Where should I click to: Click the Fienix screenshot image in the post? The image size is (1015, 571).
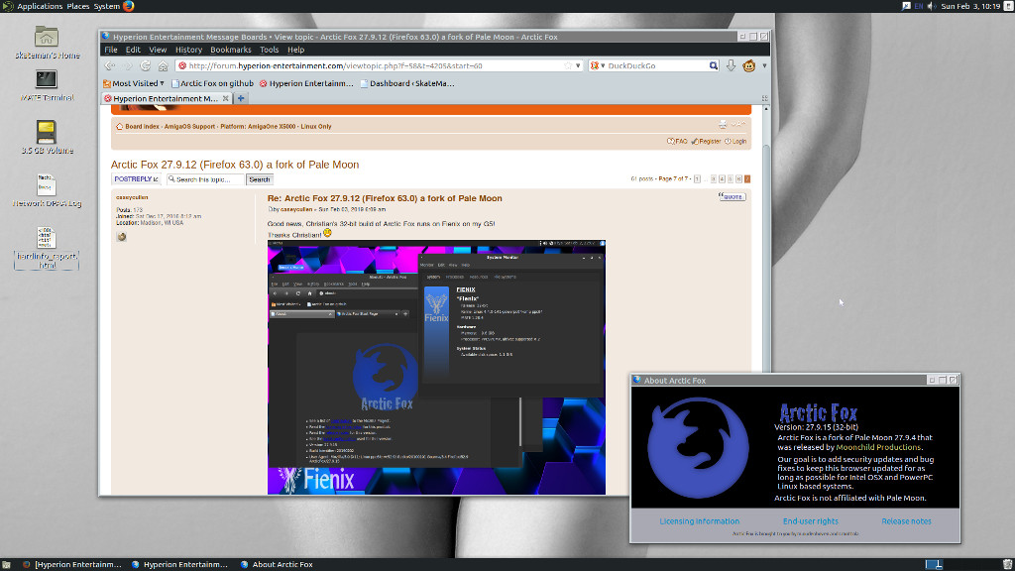[x=436, y=367]
